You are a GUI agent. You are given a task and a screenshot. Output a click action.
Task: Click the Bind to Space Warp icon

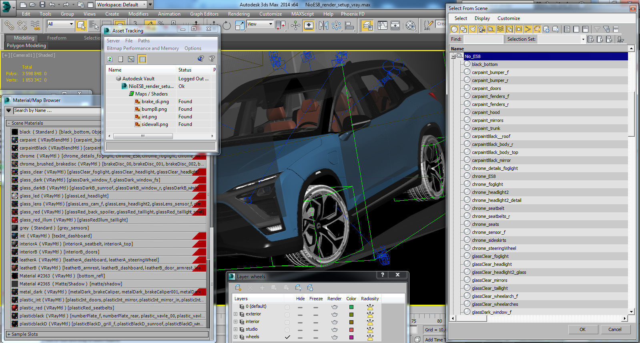coord(36,26)
